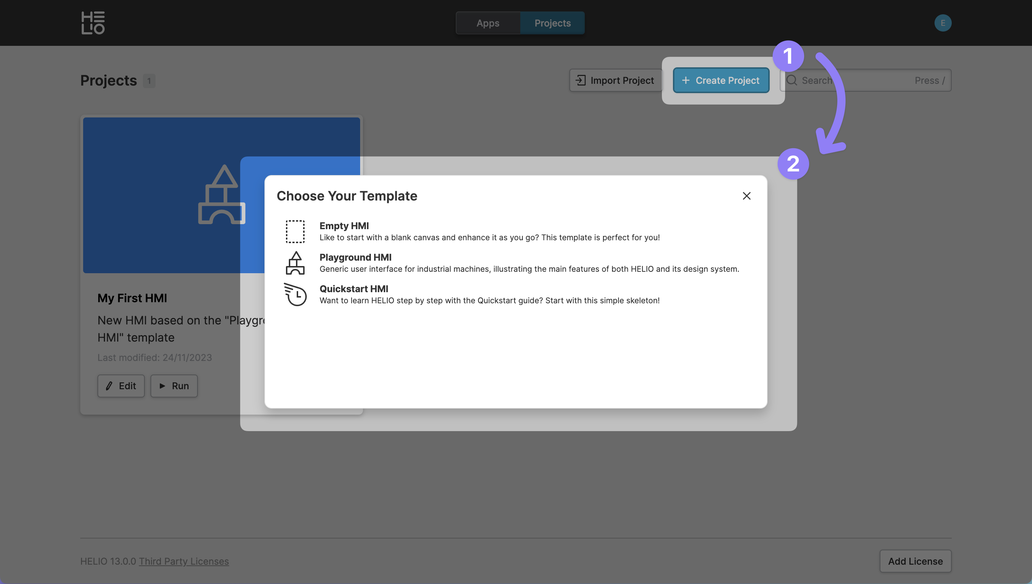This screenshot has height=584, width=1032.
Task: Click the search magnifier icon
Action: [x=792, y=80]
